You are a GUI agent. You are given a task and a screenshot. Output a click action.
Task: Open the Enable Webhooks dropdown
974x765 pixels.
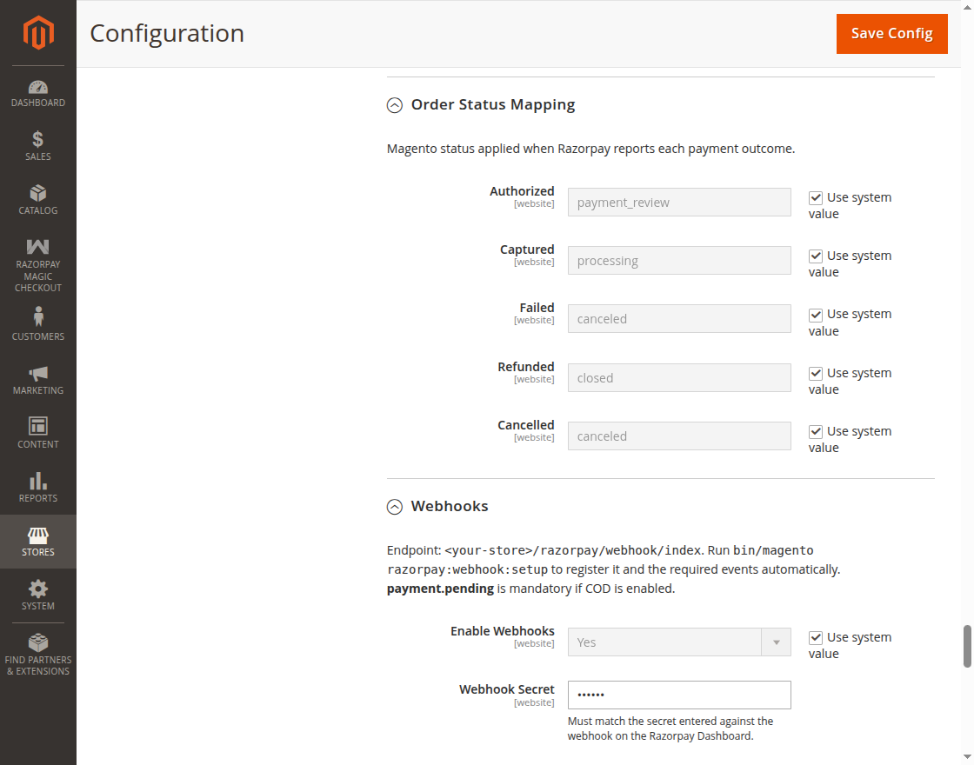[x=679, y=642]
